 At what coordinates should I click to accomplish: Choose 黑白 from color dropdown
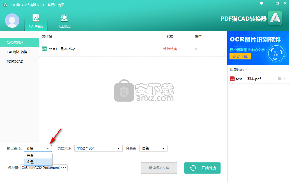point(38,155)
